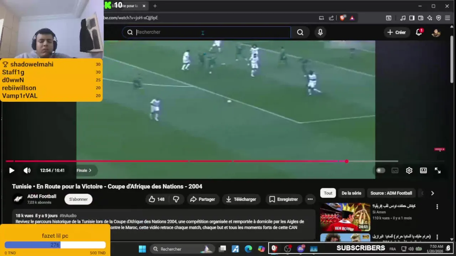Enter fullscreen mode on the player

pos(437,171)
